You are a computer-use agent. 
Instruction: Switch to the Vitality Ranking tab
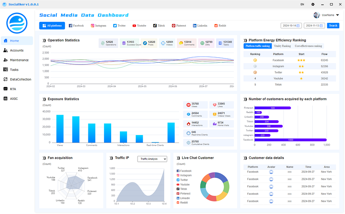coord(282,46)
